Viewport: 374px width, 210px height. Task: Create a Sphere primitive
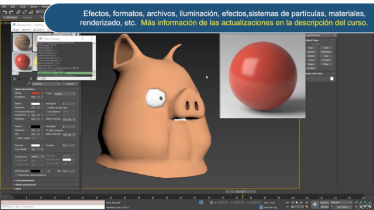[x=311, y=52]
